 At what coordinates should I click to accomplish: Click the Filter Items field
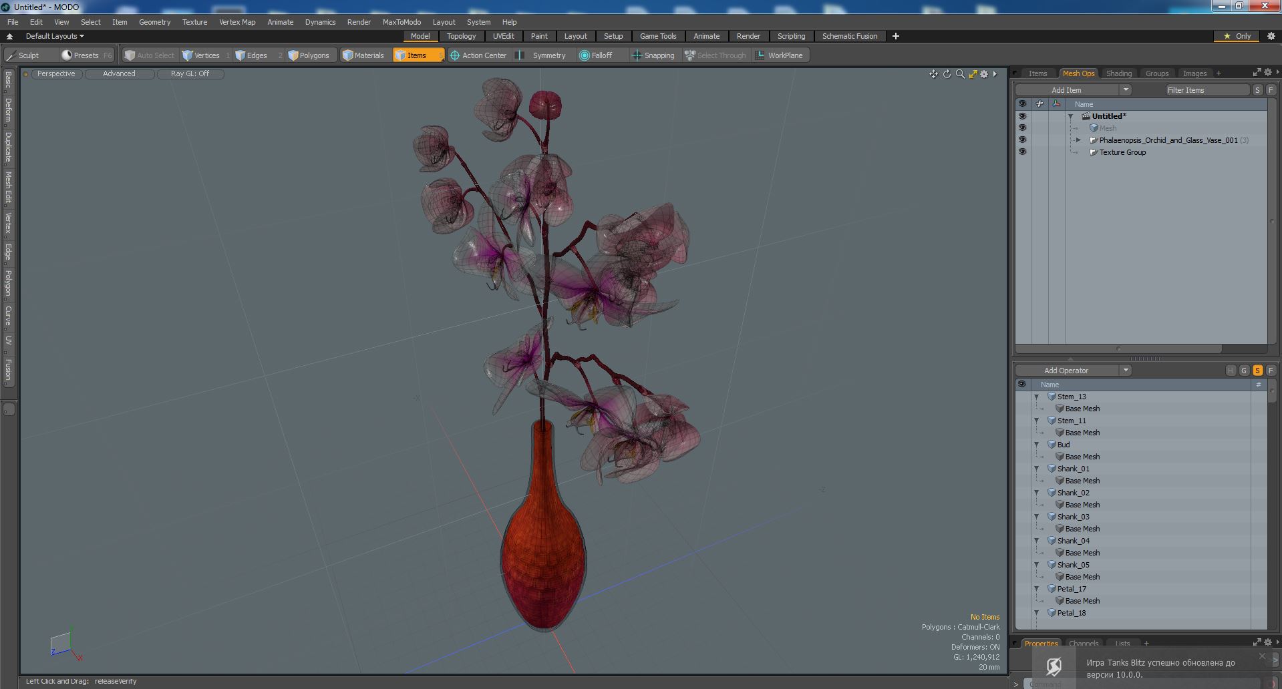[1207, 90]
